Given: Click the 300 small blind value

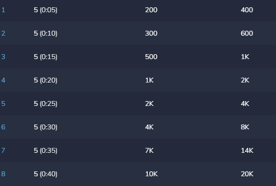Looking at the screenshot, I should (151, 33).
